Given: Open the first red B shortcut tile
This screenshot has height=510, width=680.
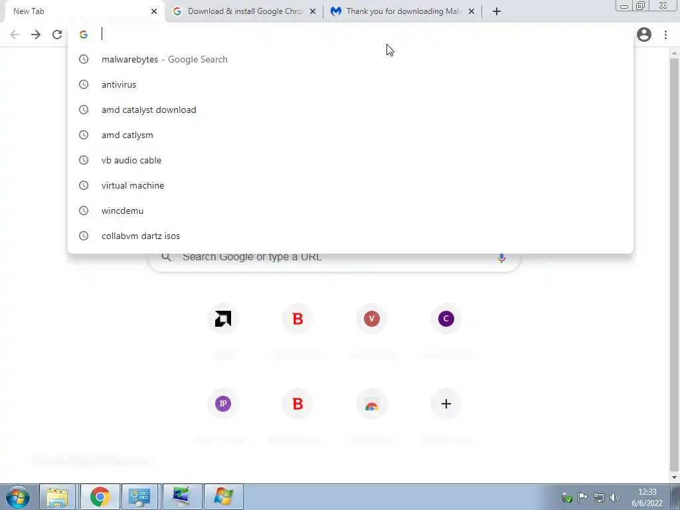Looking at the screenshot, I should (297, 319).
